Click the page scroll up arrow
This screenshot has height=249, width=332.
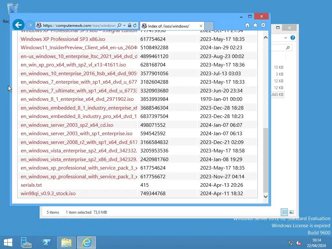click(x=266, y=38)
